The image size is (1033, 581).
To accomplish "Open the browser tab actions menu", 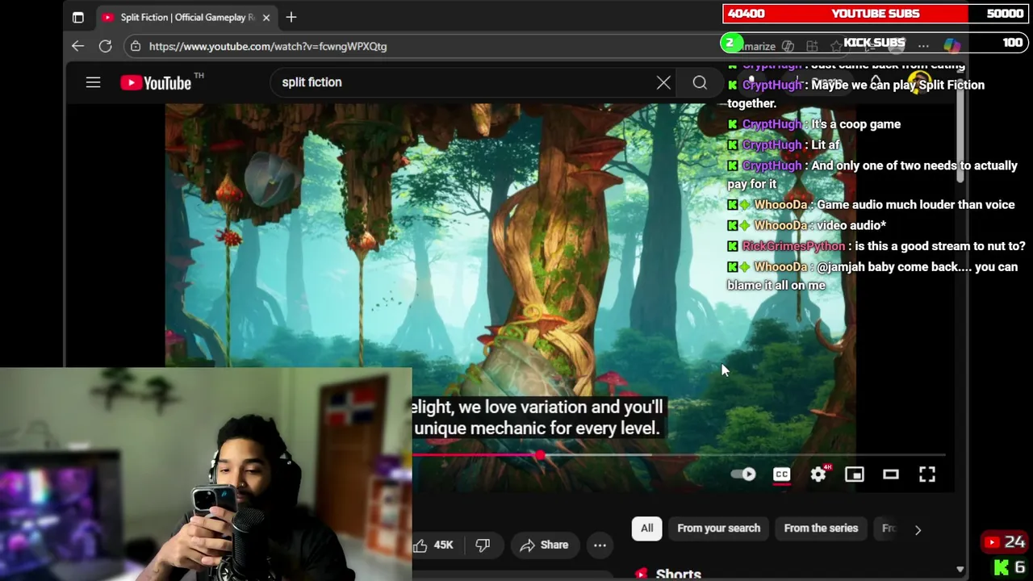I will pyautogui.click(x=77, y=17).
